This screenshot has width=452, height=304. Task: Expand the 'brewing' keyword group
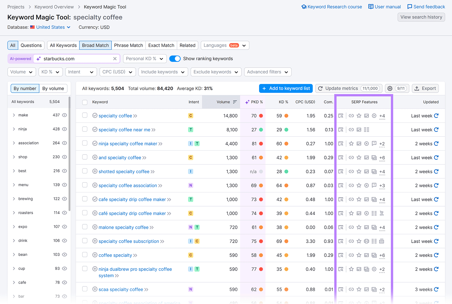pos(14,199)
